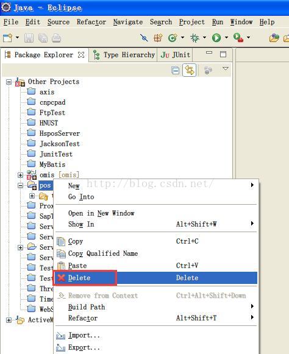Open the Debug dropdown arrow
The height and width of the screenshot is (354, 289).
pyautogui.click(x=204, y=38)
